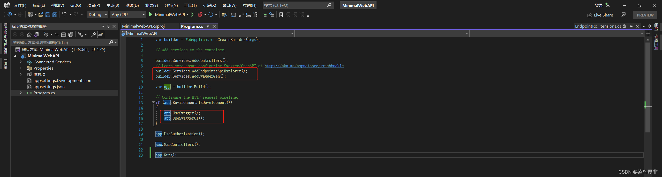This screenshot has height=177, width=662.
Task: Collapse the MinimalWebAPI project node
Action: [15, 56]
